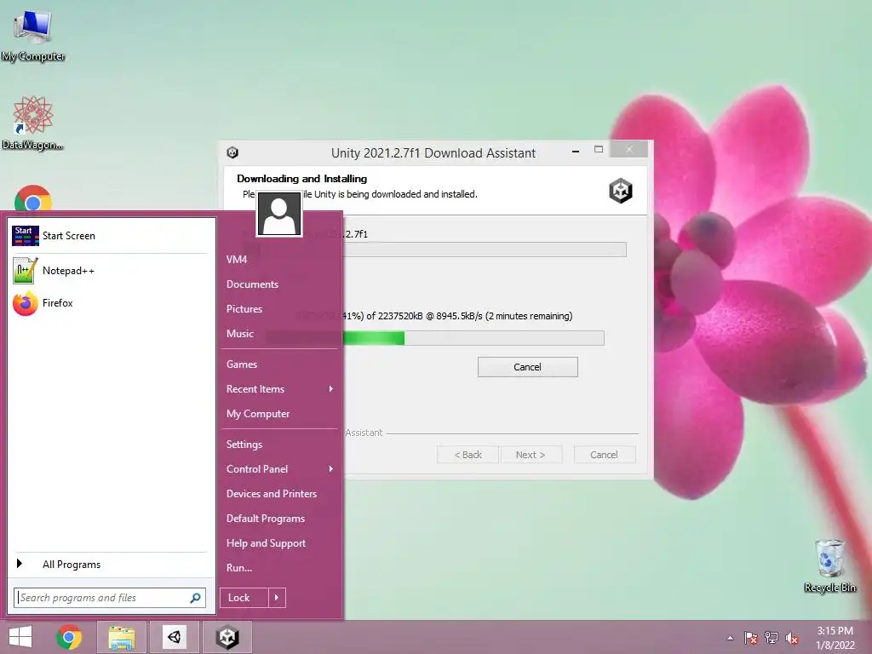Click the muted volume tray icon

[792, 638]
